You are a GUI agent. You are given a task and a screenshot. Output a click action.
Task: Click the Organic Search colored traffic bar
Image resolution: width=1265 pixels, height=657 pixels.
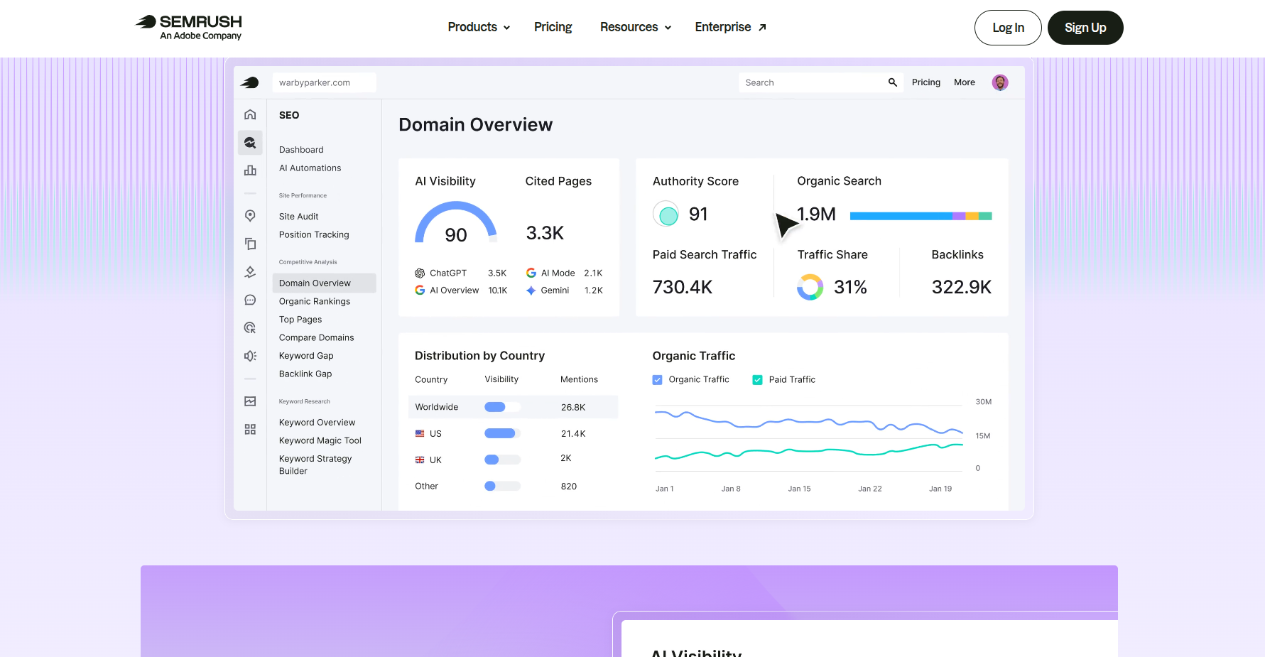921,216
